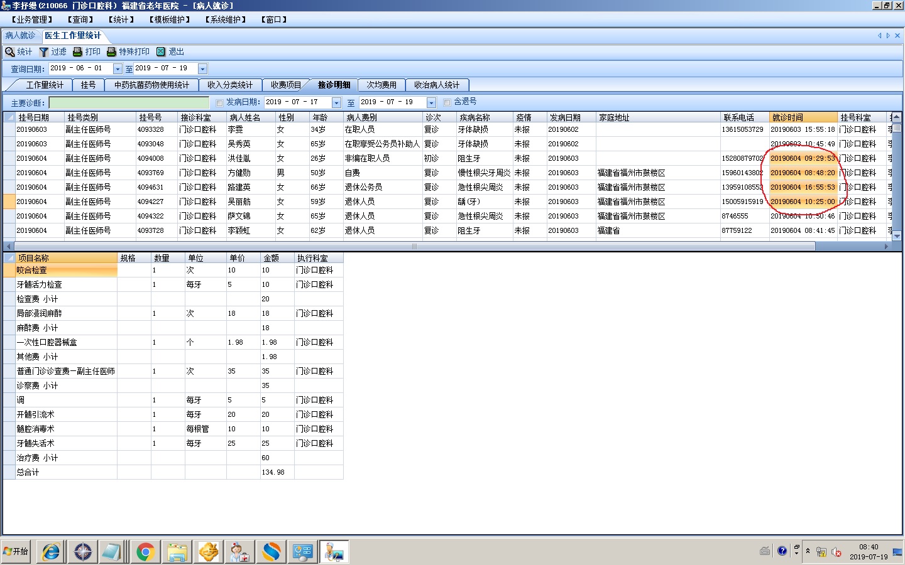905x565 pixels.
Task: Click the 金额 column header
Action: (x=277, y=258)
